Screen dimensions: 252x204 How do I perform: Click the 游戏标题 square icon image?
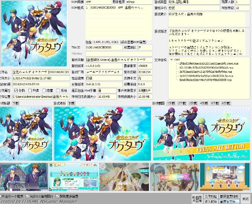26,133
